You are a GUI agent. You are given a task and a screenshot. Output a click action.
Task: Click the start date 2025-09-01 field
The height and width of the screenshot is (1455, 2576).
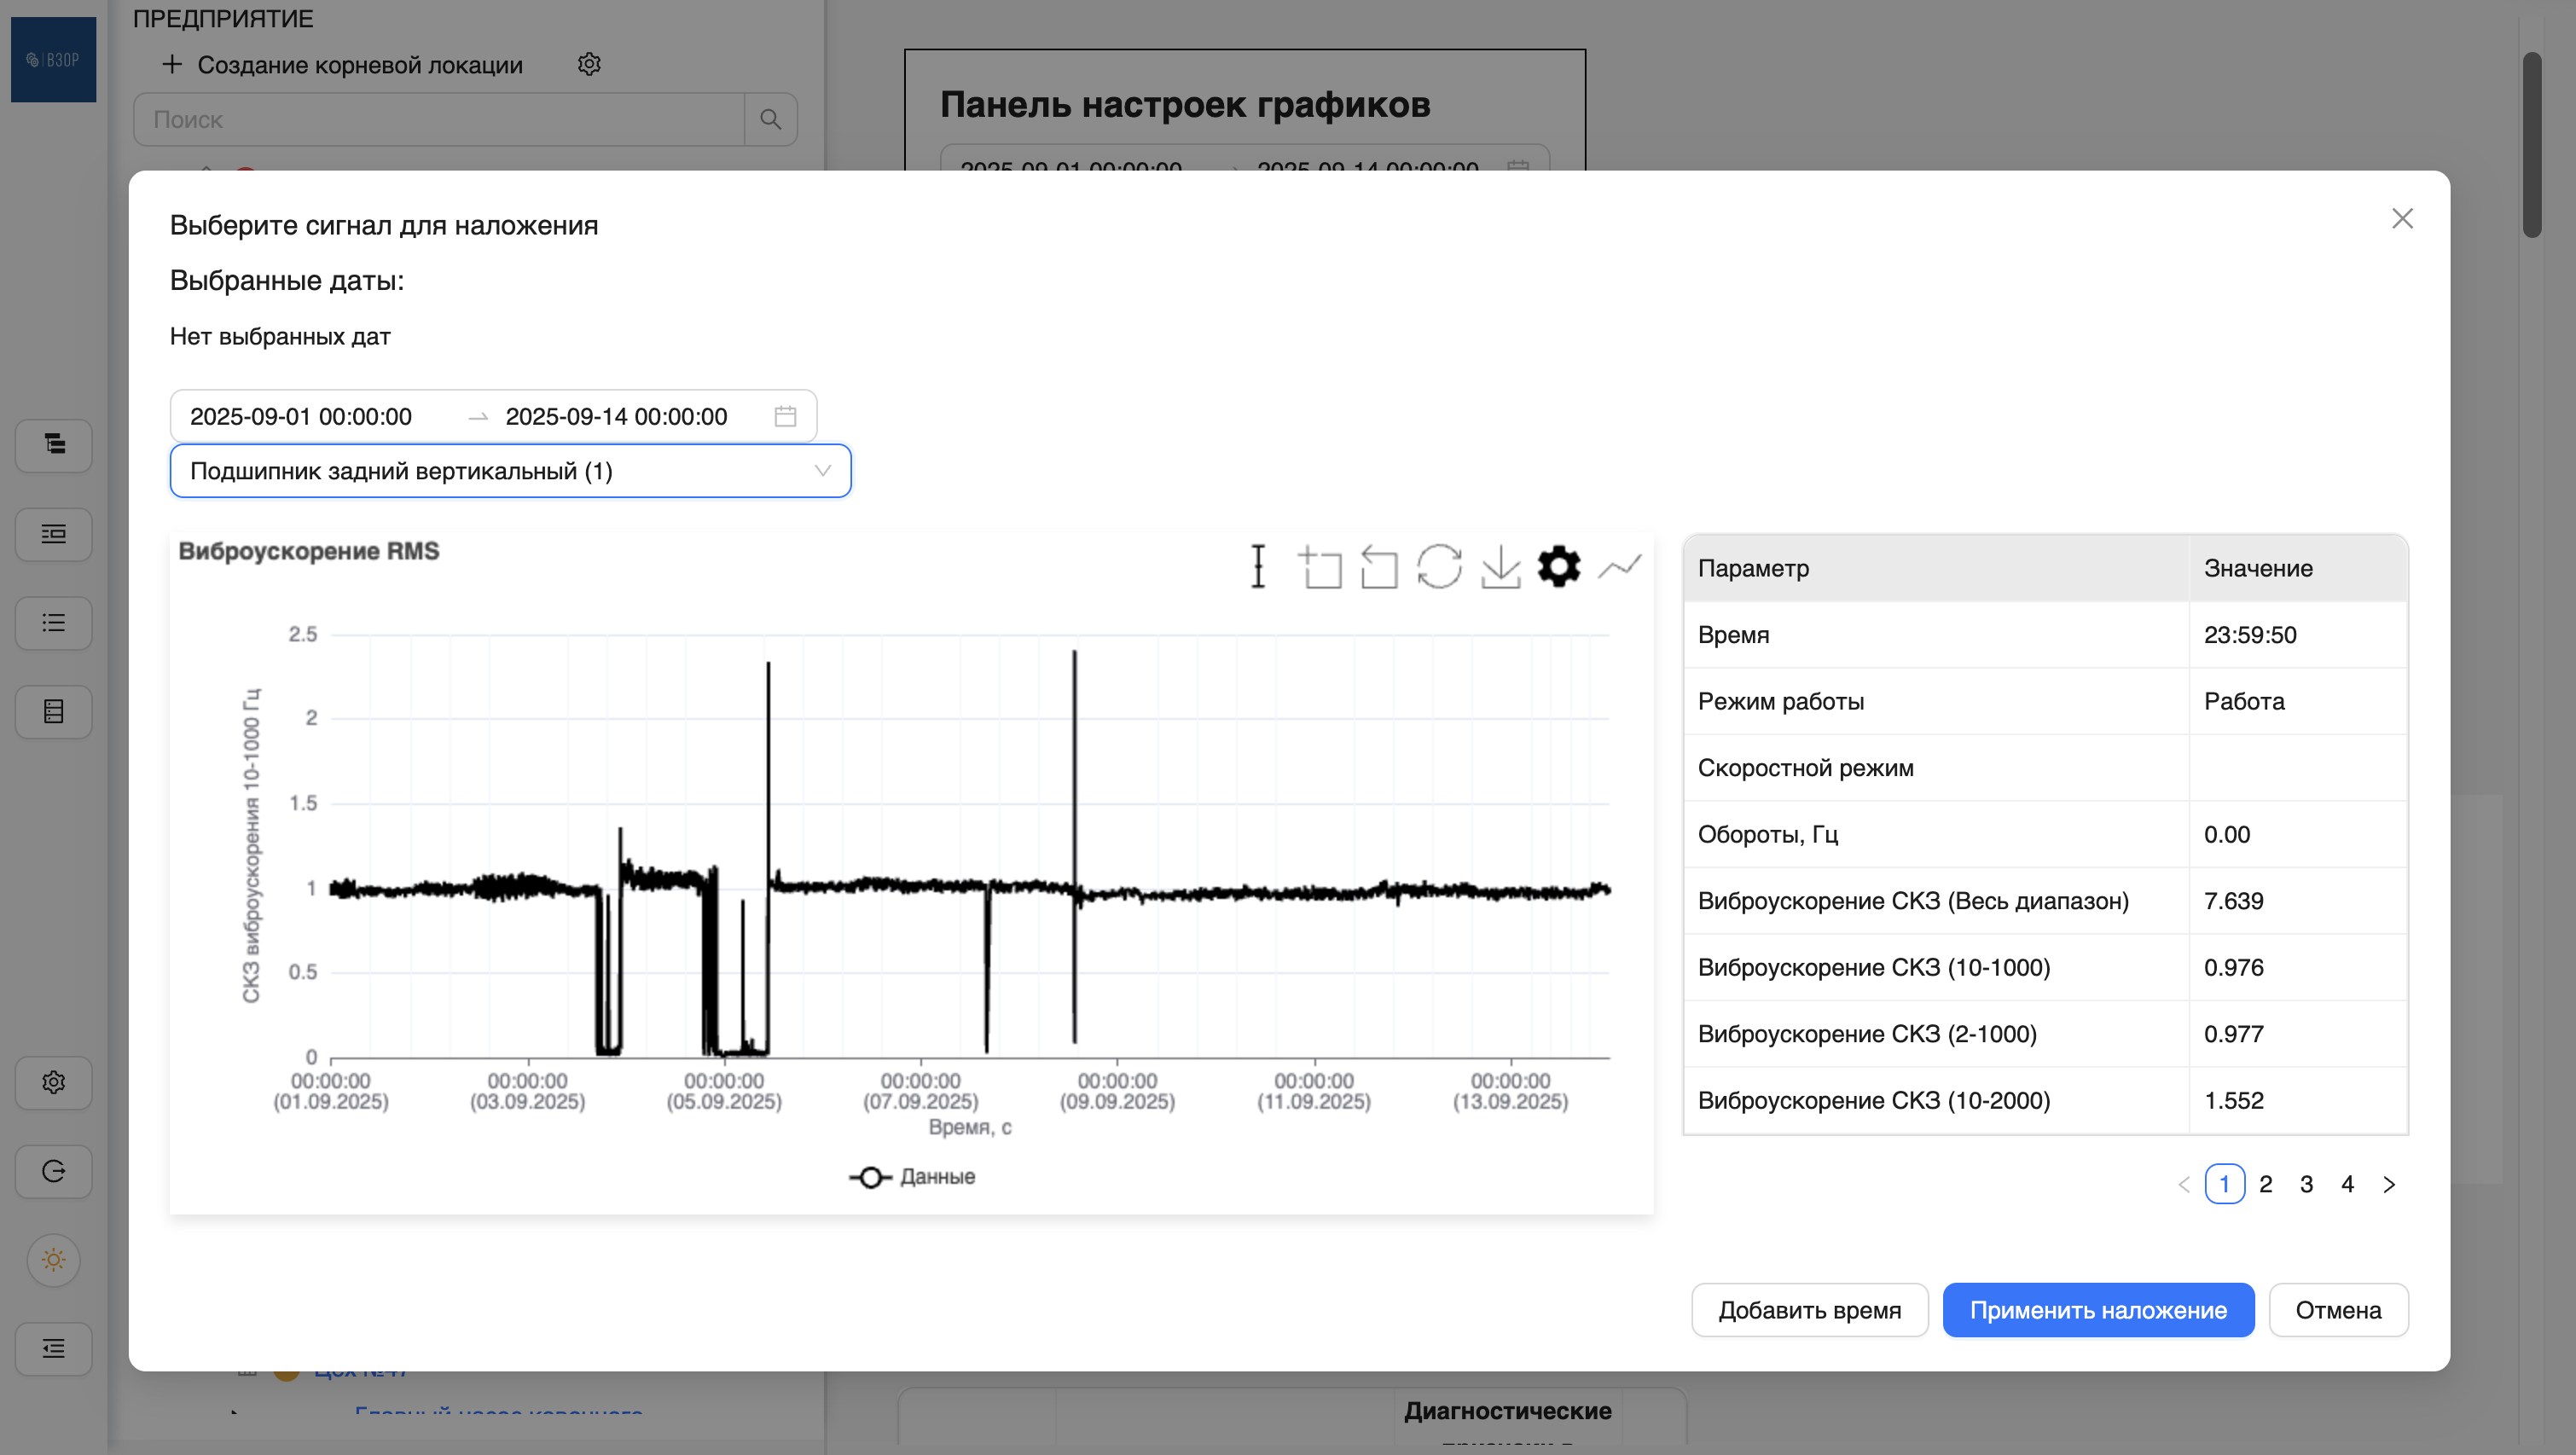(301, 416)
